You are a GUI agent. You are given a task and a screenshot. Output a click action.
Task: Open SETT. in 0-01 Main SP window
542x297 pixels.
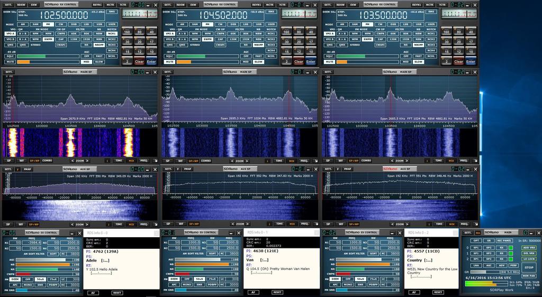pos(168,72)
